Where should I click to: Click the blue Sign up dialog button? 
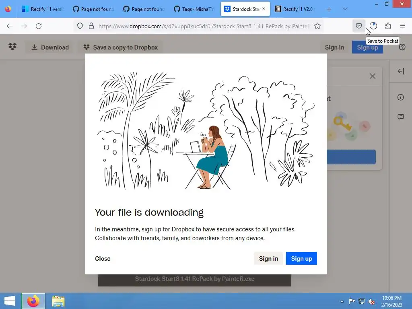coord(301,259)
